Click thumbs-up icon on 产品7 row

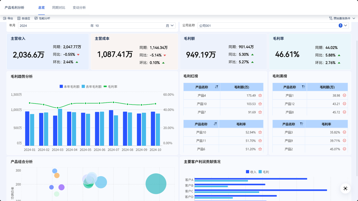[x=260, y=112]
